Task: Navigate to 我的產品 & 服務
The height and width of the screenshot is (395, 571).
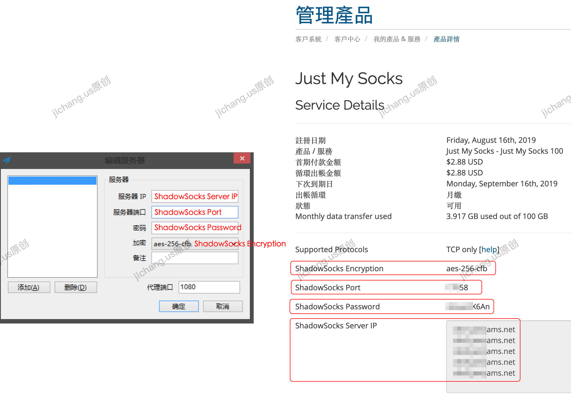Action: pos(397,39)
